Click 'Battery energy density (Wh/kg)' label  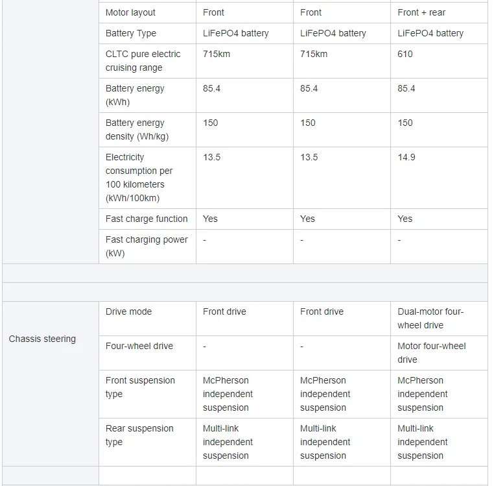(x=137, y=129)
